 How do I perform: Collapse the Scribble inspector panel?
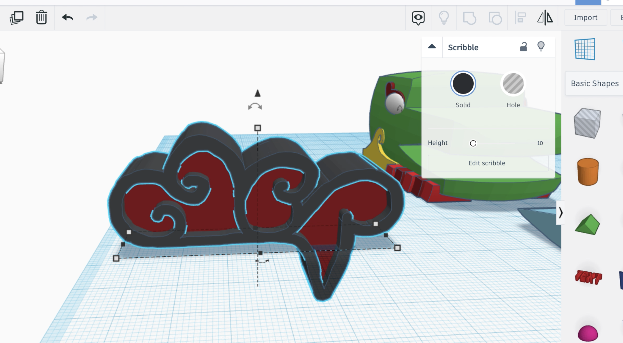click(432, 47)
